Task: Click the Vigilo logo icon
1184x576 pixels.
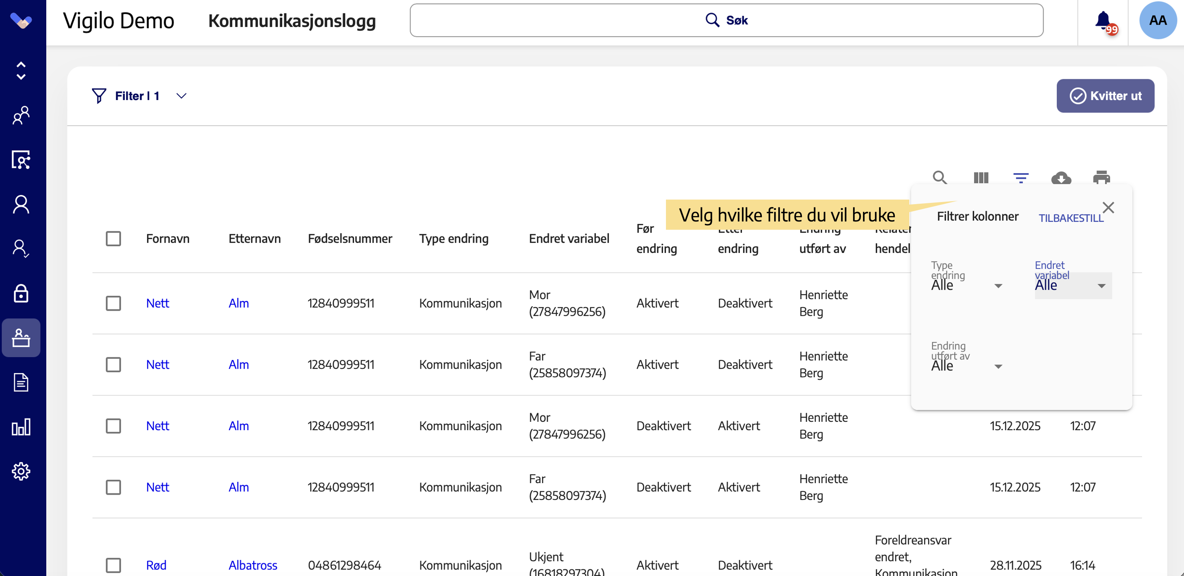Action: pos(21,21)
